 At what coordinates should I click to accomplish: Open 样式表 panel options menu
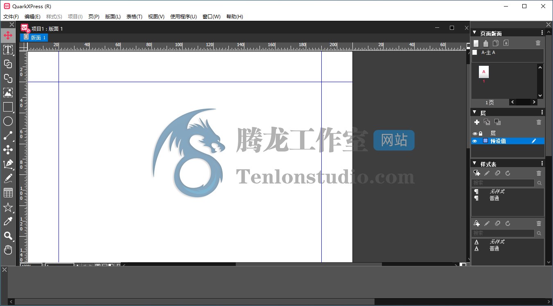(542, 163)
